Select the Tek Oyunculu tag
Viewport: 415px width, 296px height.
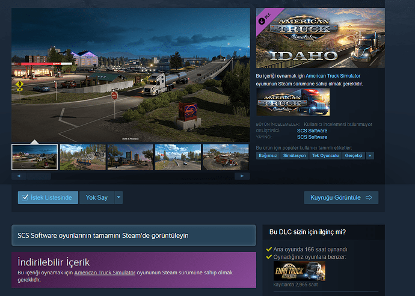tap(325, 156)
